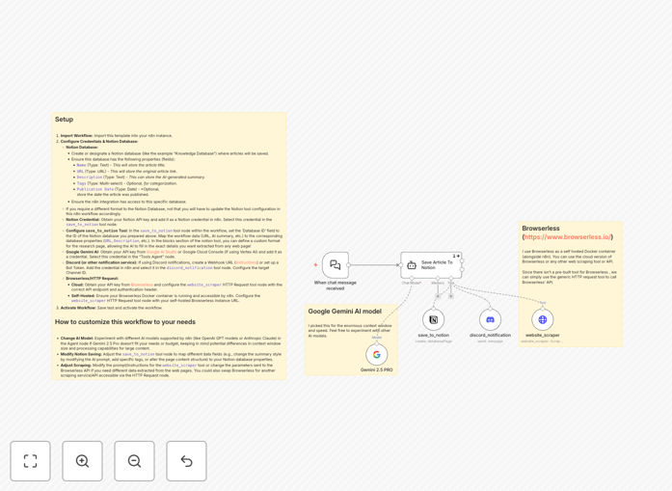Click the agent node input connector
This screenshot has width=672, height=491.
401,265
